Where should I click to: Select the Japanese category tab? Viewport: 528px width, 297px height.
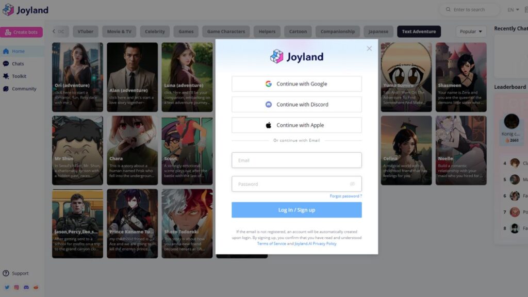(378, 31)
